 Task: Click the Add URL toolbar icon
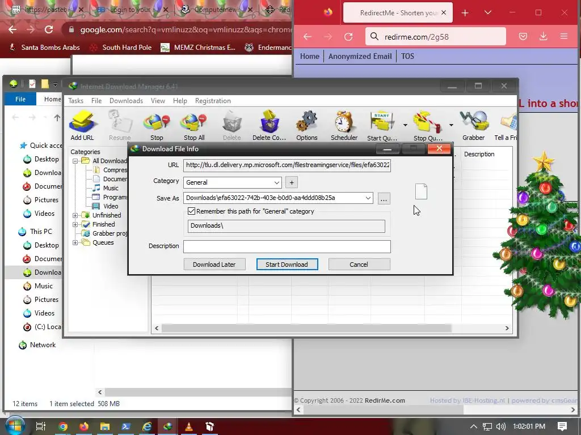tap(82, 125)
